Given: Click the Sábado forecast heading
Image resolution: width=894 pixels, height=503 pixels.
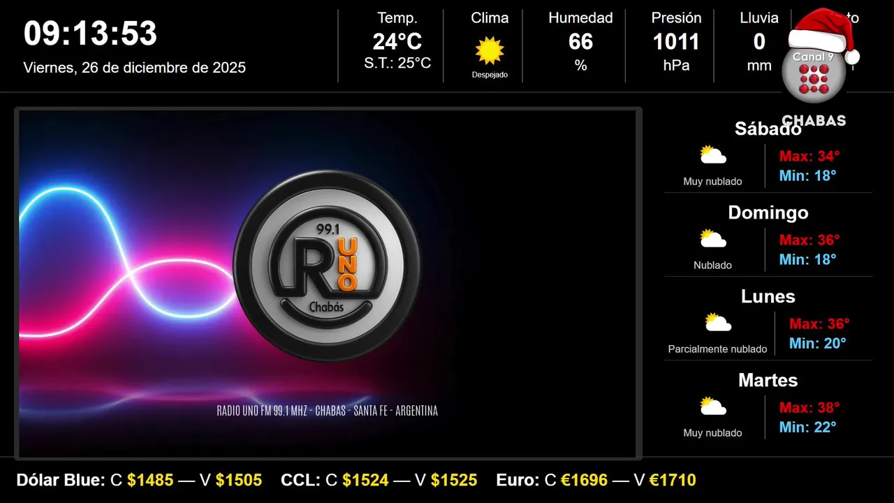Looking at the screenshot, I should tap(768, 129).
